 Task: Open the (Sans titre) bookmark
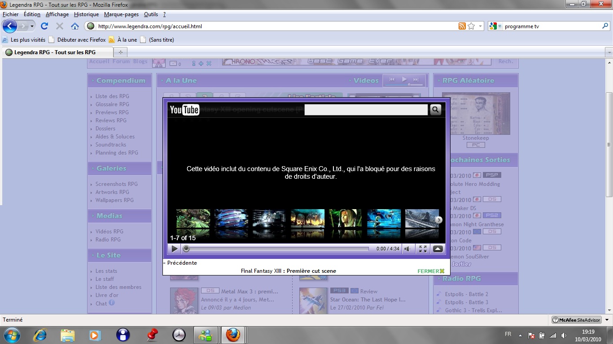[x=157, y=40]
